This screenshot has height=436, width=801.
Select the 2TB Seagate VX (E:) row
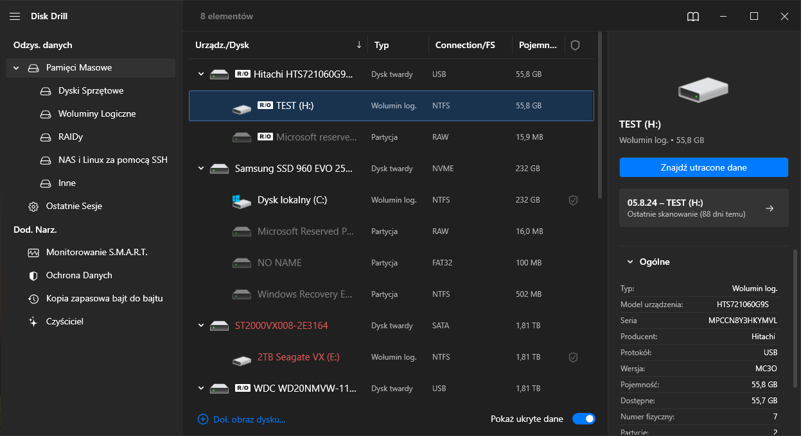391,357
